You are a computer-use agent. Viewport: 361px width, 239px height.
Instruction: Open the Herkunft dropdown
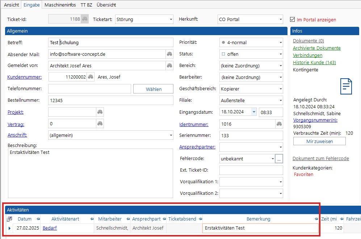[281, 19]
